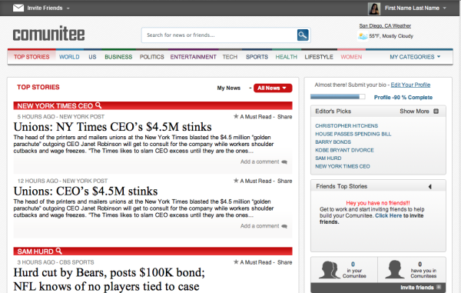Viewport: 461px width, 293px height.
Task: Click comment bubble on the second story
Action: [x=284, y=226]
